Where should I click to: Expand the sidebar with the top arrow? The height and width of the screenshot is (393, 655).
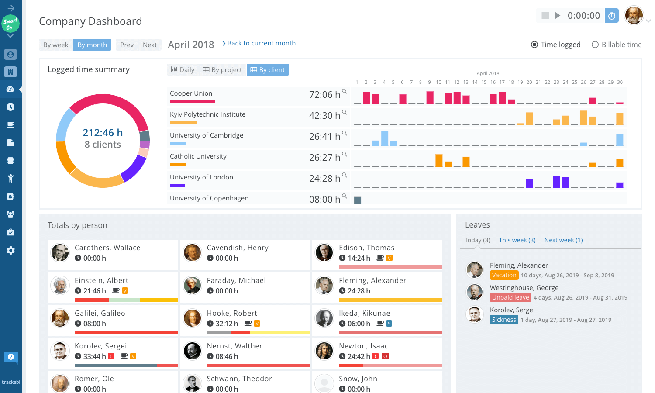pyautogui.click(x=11, y=8)
